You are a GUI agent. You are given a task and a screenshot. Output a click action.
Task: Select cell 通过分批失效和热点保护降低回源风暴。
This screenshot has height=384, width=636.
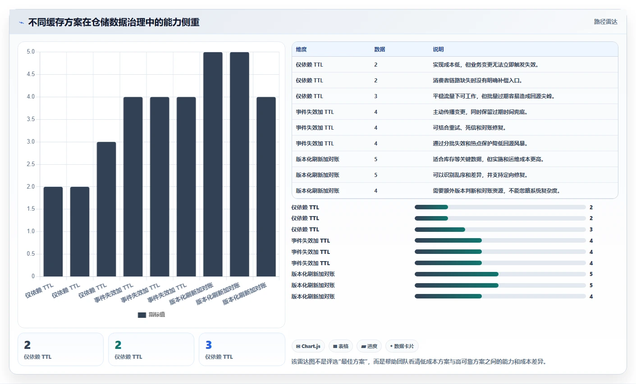click(x=480, y=144)
